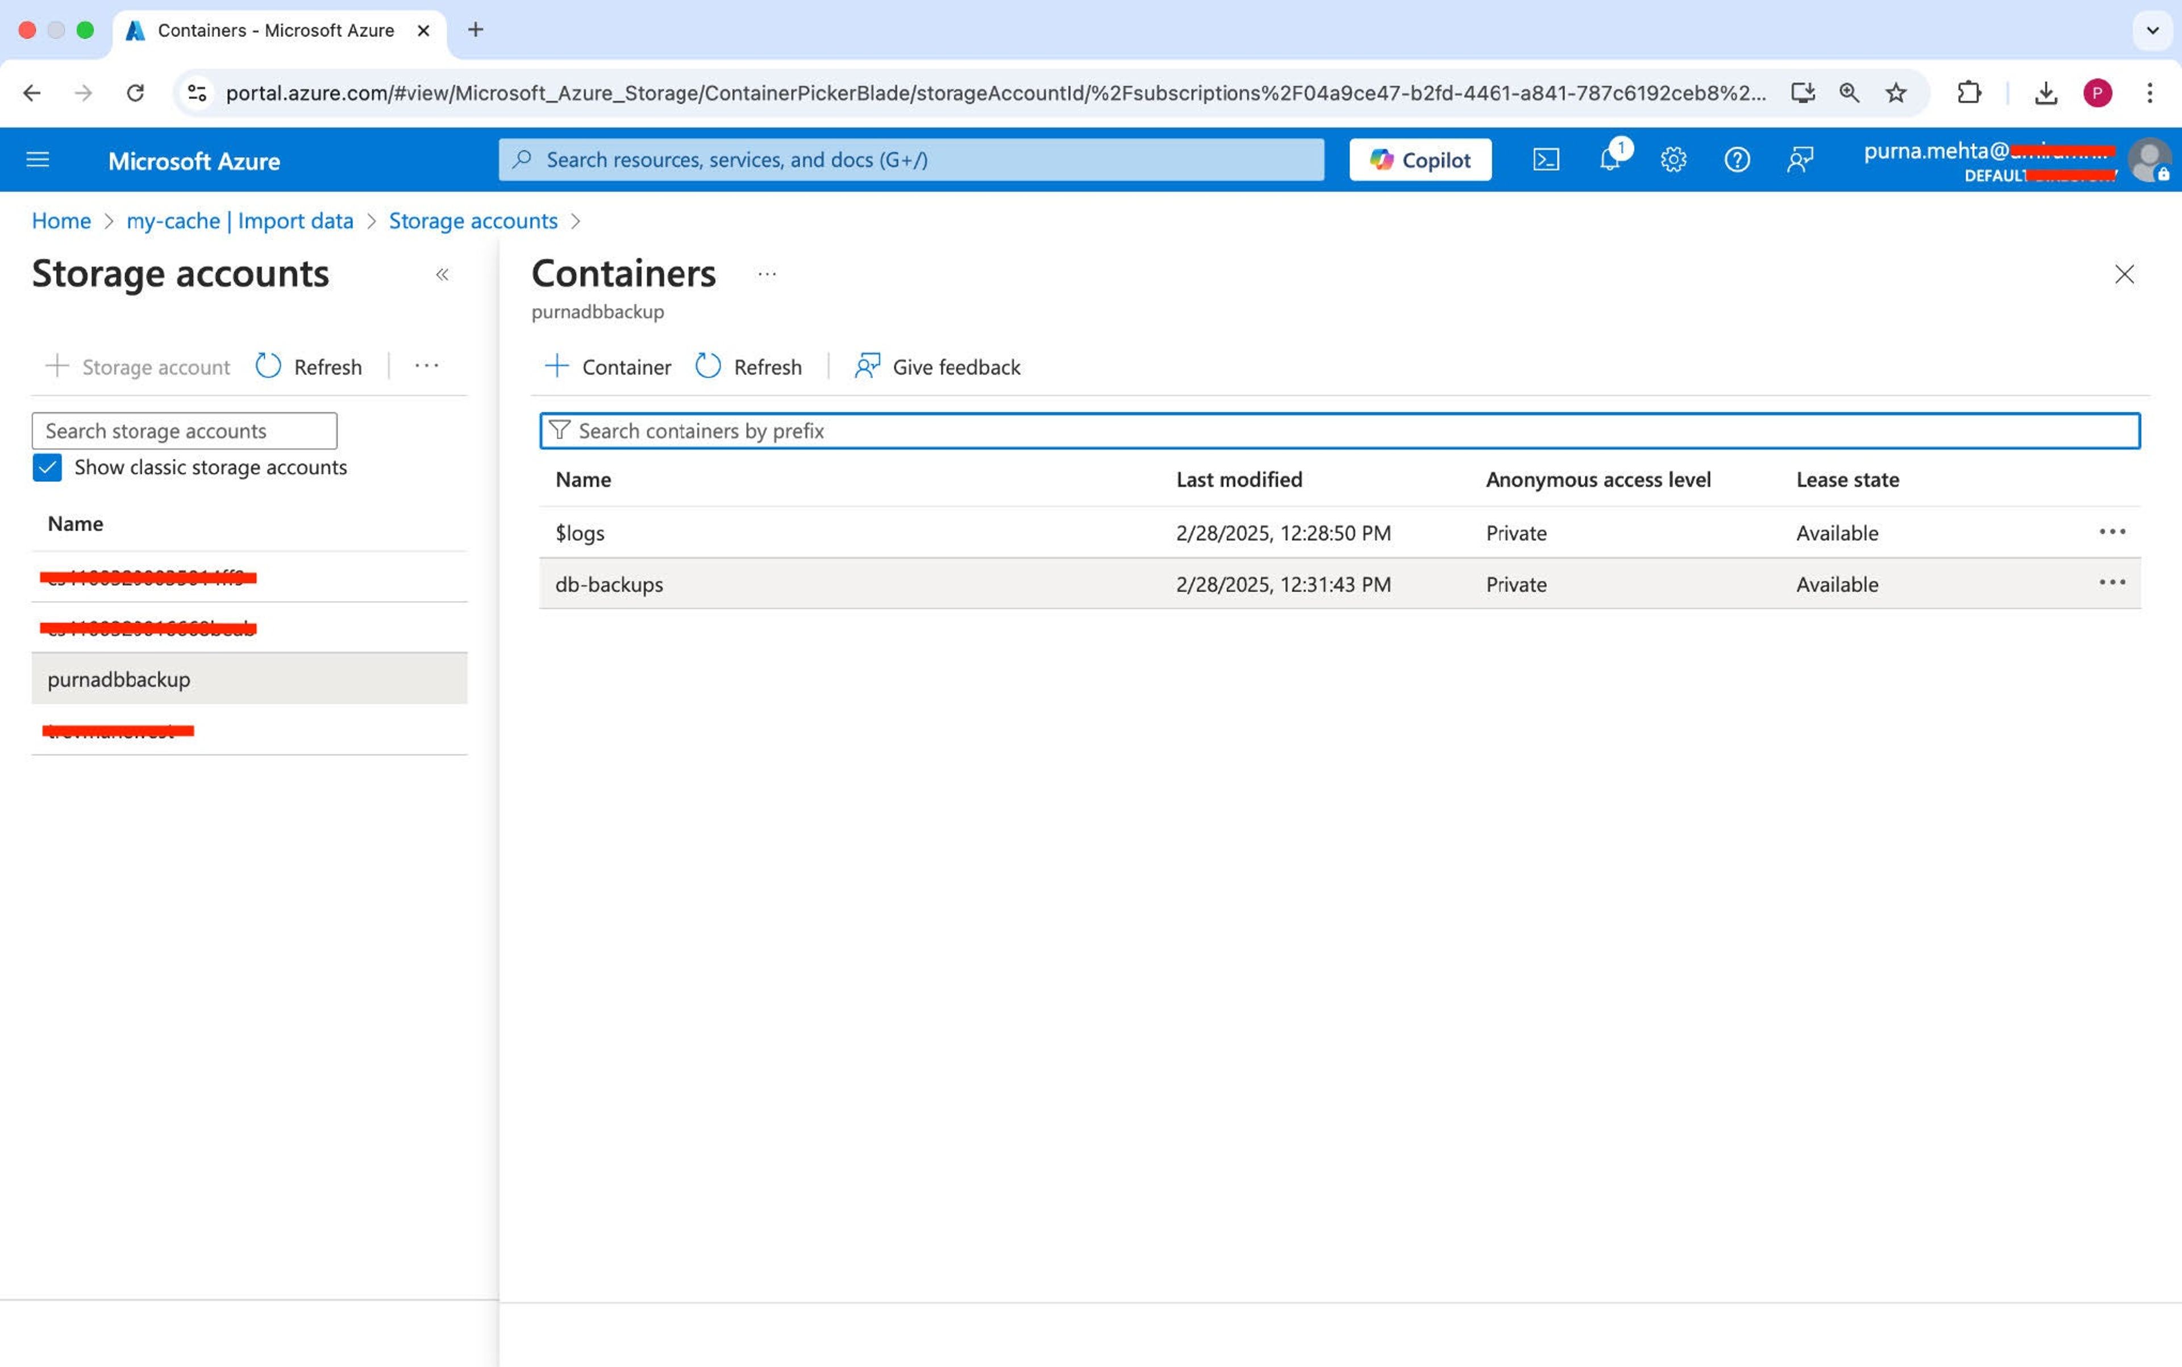2182x1367 pixels.
Task: Open more options for db-backups row
Action: pos(2112,583)
